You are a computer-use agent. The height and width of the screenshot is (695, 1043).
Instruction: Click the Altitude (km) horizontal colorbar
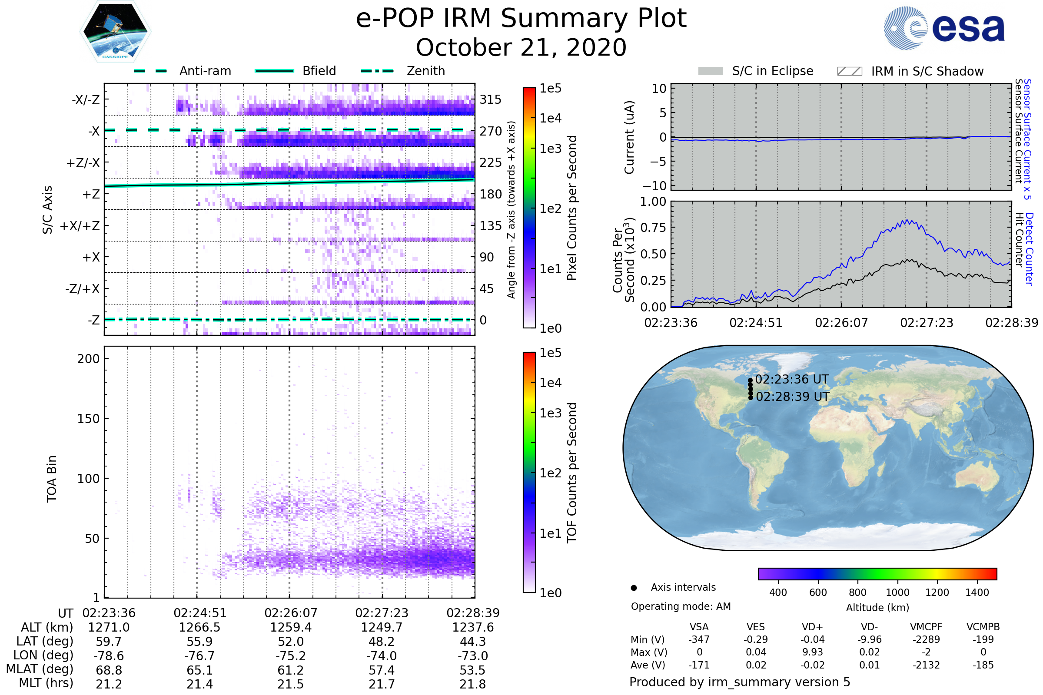(x=877, y=573)
